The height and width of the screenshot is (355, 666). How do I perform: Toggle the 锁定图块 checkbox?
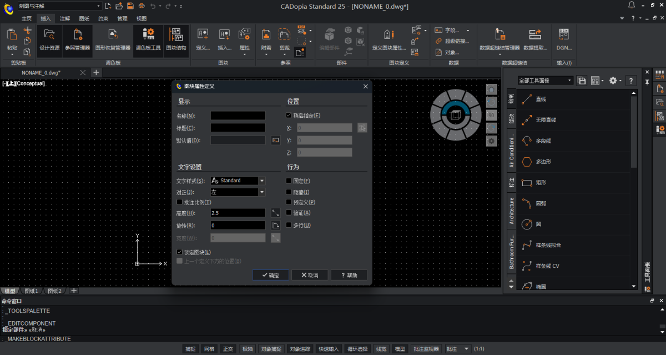[x=179, y=252]
